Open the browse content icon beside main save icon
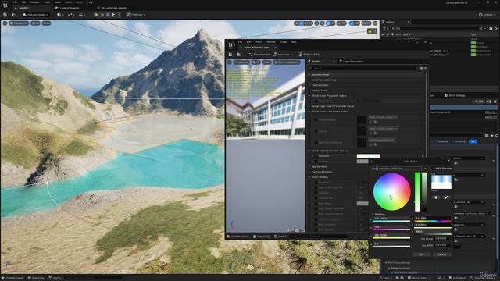The height and width of the screenshot is (281, 500). coord(13,15)
